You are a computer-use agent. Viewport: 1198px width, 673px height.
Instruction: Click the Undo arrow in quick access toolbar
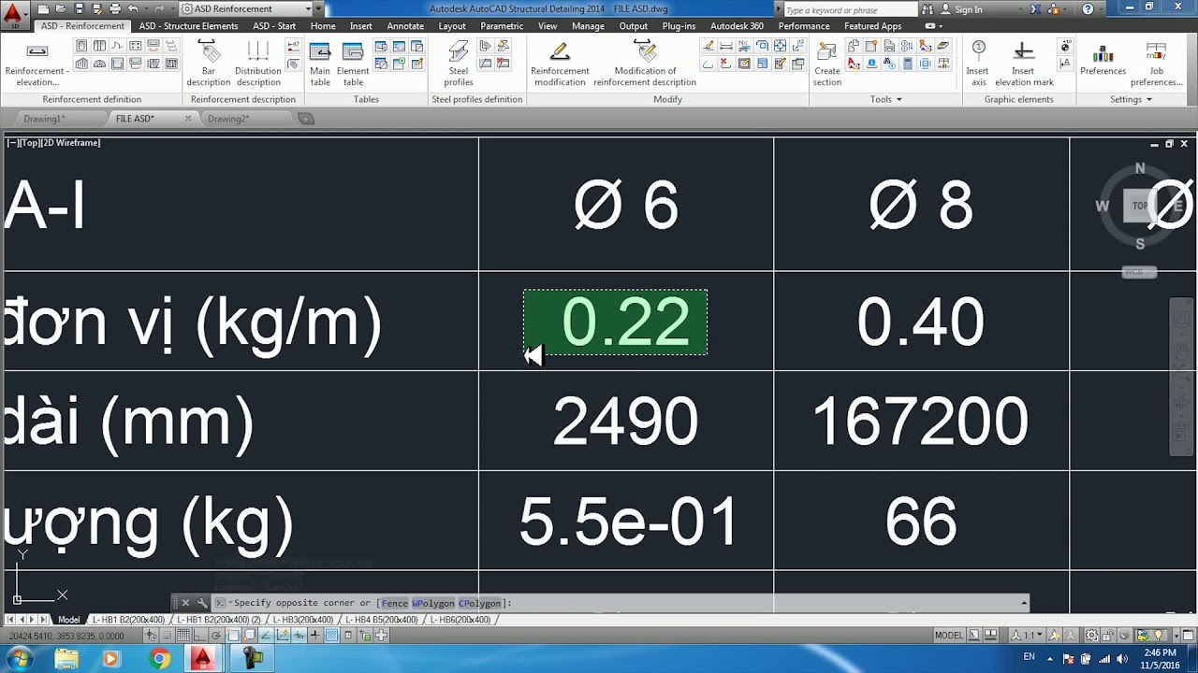pyautogui.click(x=134, y=8)
